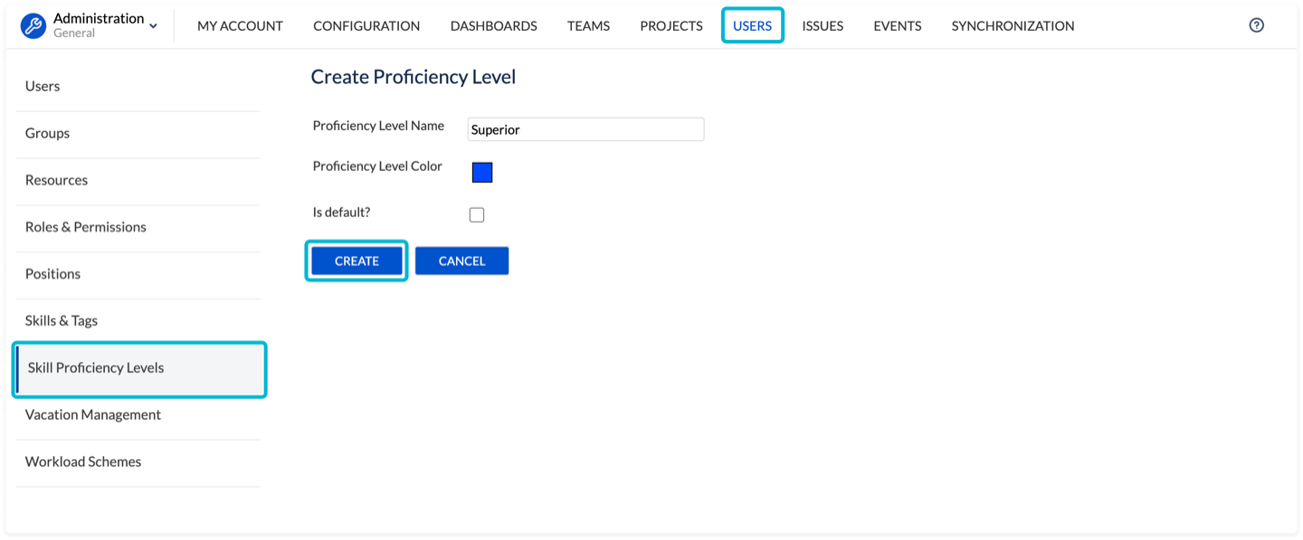
Task: Open Roles & Permissions in sidebar
Action: point(86,227)
